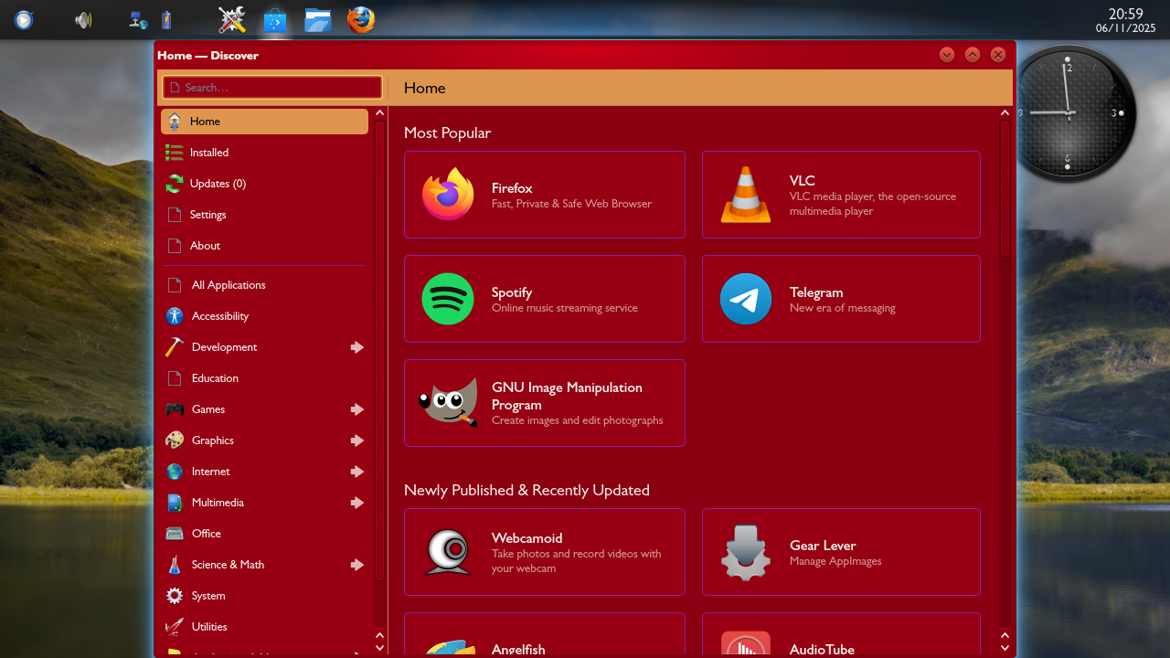Select the Spotify green logo icon

(448, 299)
